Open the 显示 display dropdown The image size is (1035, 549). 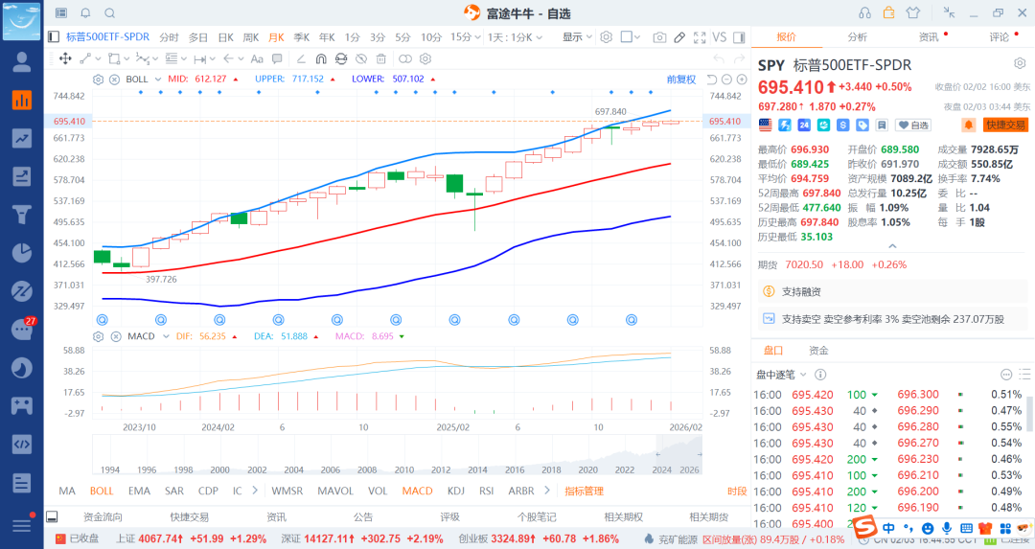(x=577, y=37)
